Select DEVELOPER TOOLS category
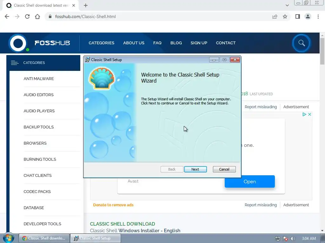Screen dimensions: 325x243 (x=42, y=224)
